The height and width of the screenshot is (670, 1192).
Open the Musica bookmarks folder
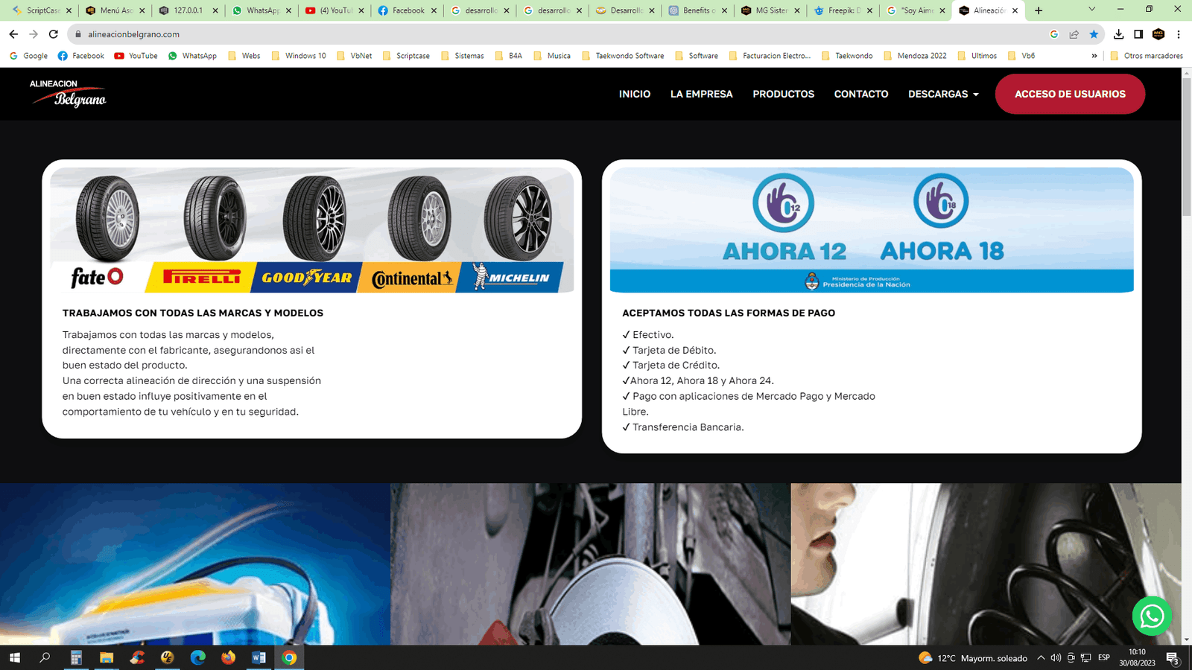(x=552, y=56)
